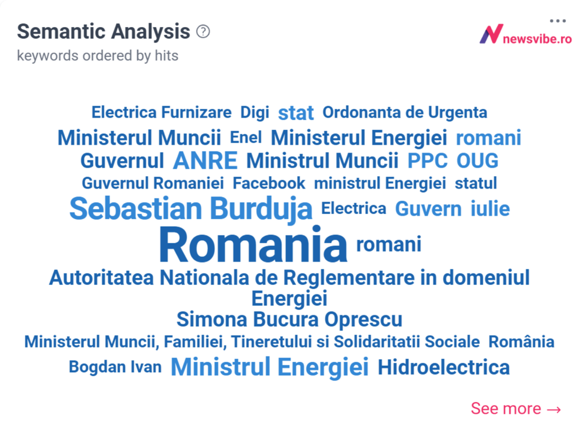Follow the See more link

click(516, 408)
